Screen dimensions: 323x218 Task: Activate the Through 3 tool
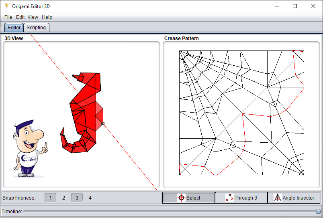(x=241, y=198)
